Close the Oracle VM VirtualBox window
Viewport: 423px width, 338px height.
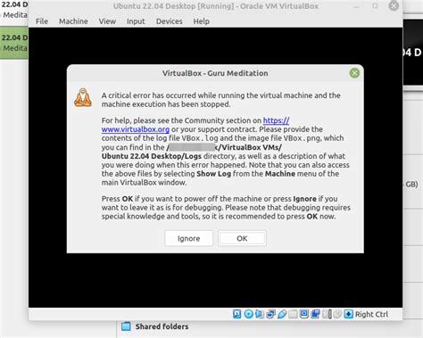(394, 6)
